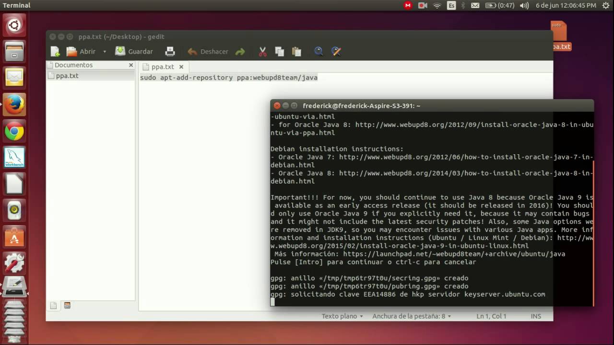This screenshot has width=614, height=345.
Task: Click "Debian installation instructions:" terminal line
Action: pos(337,149)
